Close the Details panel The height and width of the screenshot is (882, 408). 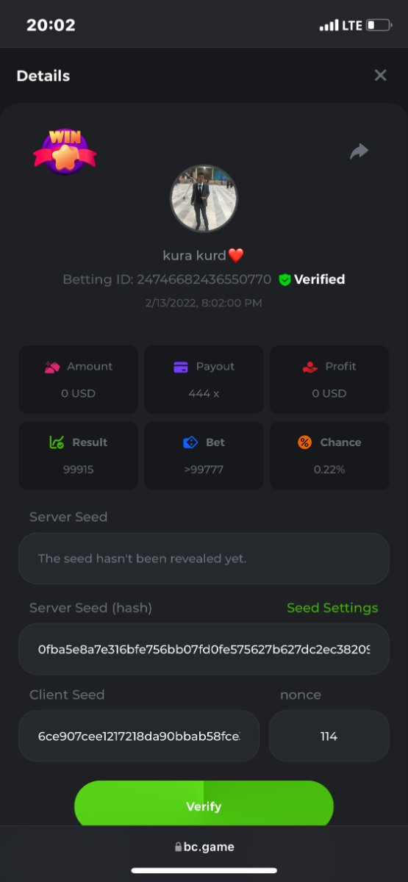tap(380, 75)
